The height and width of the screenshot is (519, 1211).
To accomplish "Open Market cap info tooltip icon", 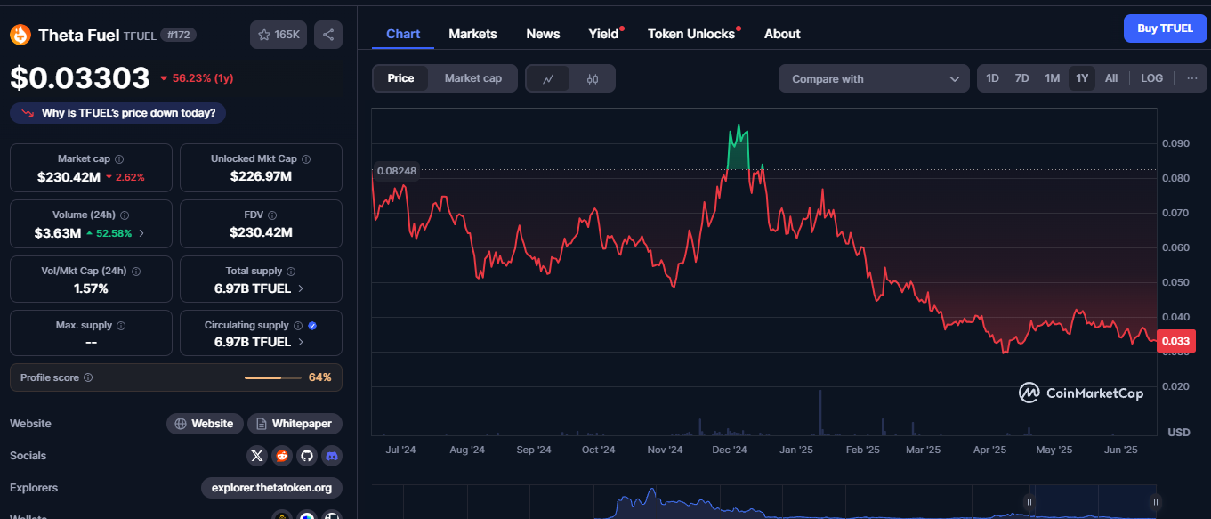I will [119, 159].
